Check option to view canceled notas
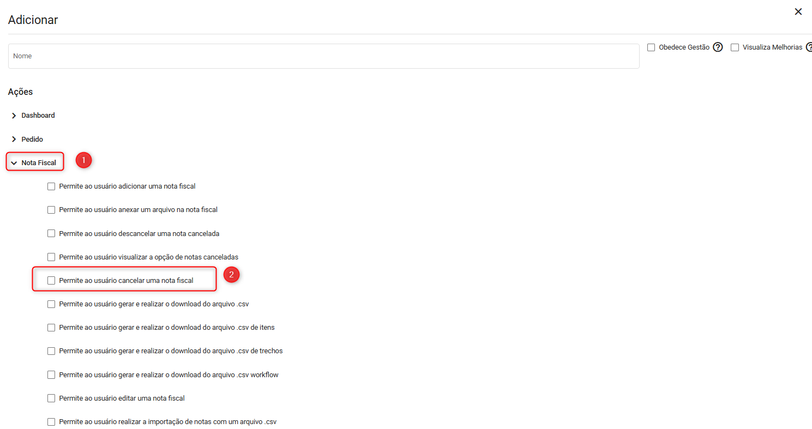 tap(51, 257)
